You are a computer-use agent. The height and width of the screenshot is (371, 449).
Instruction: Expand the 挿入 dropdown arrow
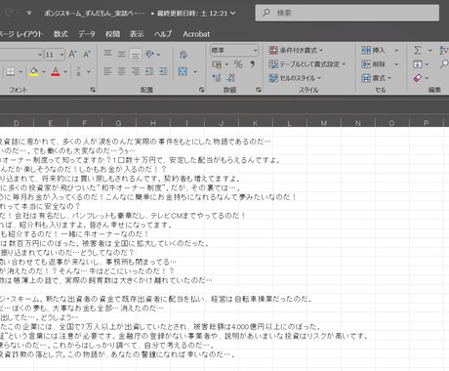tap(396, 51)
